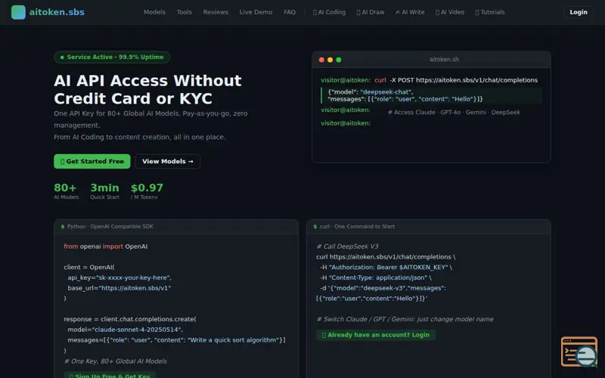This screenshot has width=605, height=378.
Task: Click the Python OpenAI Compatible SDK header
Action: 110,226
